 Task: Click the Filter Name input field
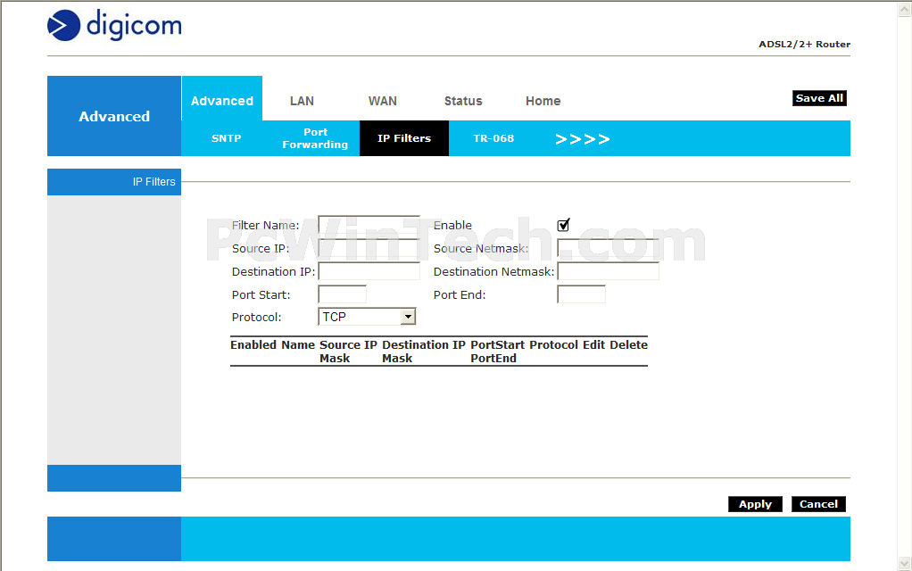pyautogui.click(x=369, y=225)
